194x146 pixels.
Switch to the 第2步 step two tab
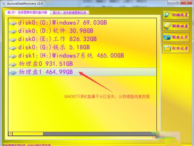point(69,13)
